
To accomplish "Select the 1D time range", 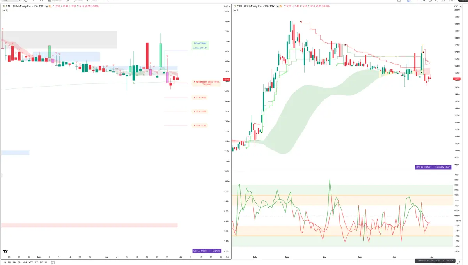I will [x=4, y=263].
